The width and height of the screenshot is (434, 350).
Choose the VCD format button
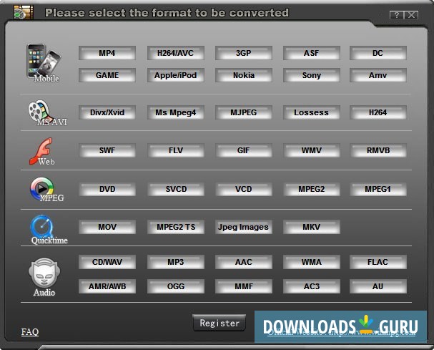pyautogui.click(x=244, y=189)
